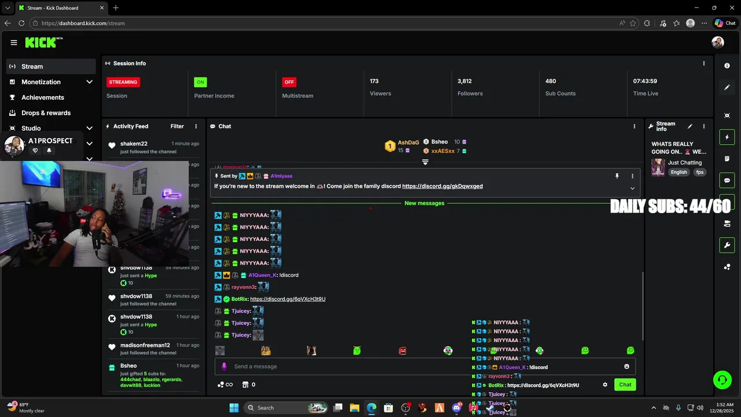Toggle the heart icon under A1PROSPECT

click(x=35, y=151)
